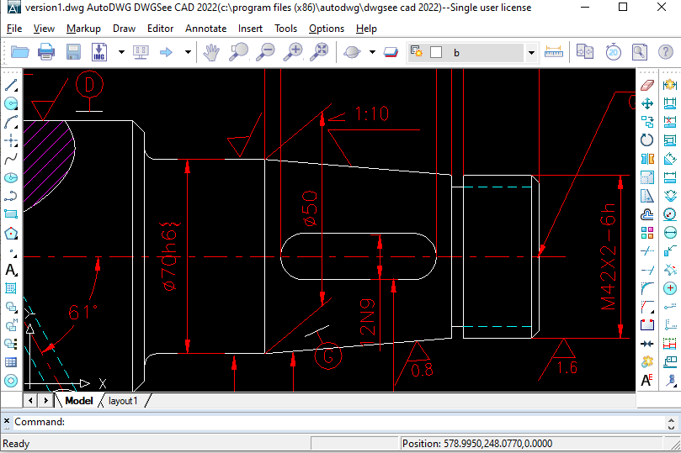Image resolution: width=681 pixels, height=453 pixels.
Task: Select the measure ruler tool
Action: [x=554, y=52]
